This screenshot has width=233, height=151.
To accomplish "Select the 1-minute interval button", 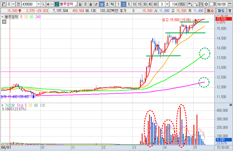I will [x=118, y=4].
